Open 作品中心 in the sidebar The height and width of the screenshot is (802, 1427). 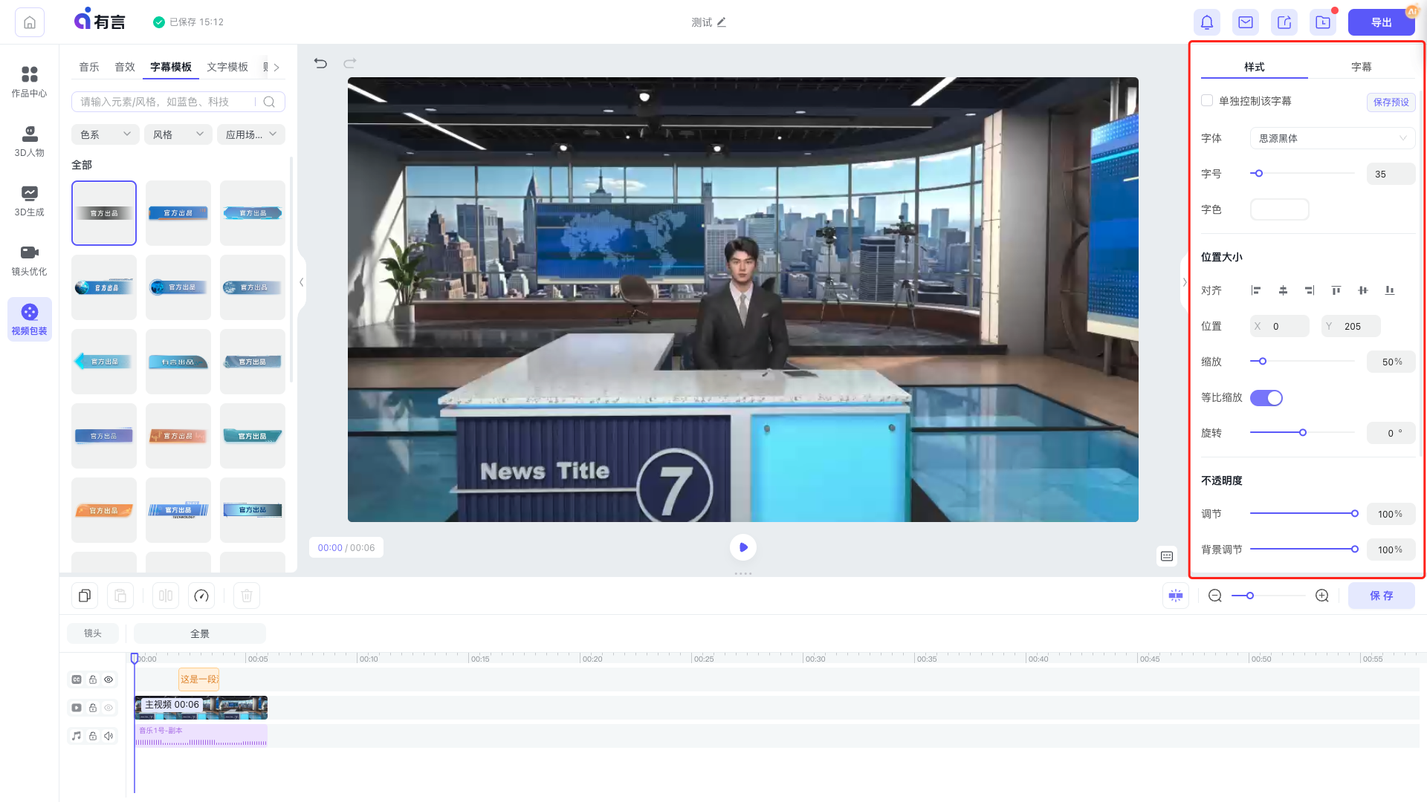click(30, 82)
